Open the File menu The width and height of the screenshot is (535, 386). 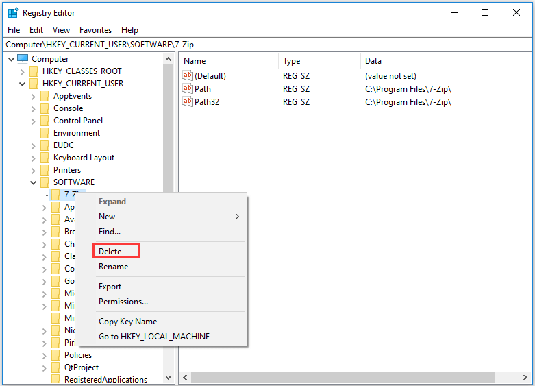(14, 30)
